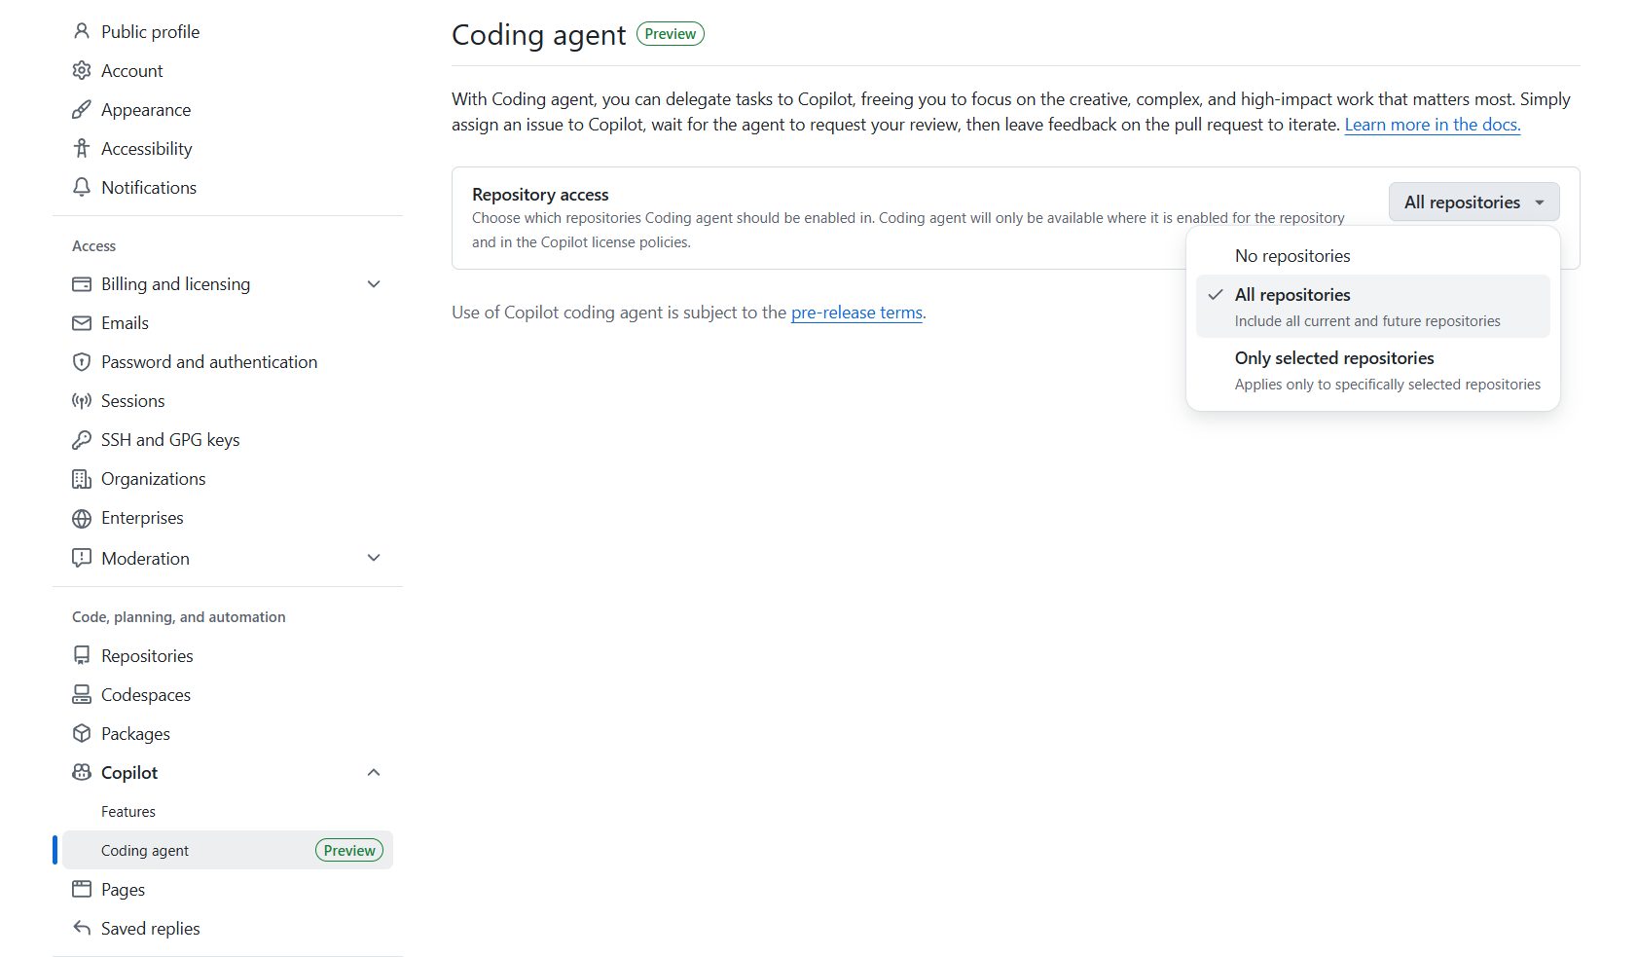Expand the Billing and licensing section
The width and height of the screenshot is (1637, 957).
click(x=374, y=283)
